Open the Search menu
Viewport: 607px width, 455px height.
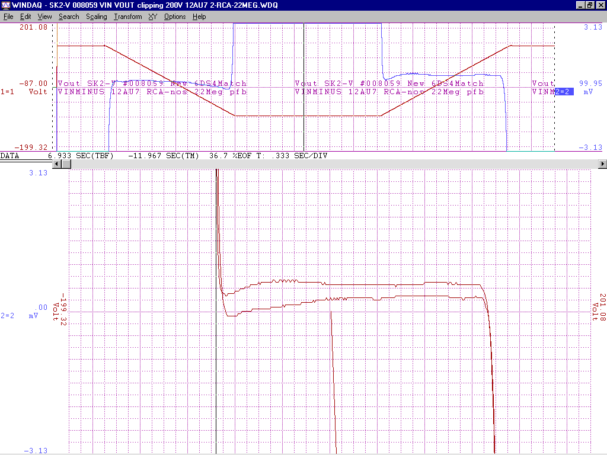[69, 17]
